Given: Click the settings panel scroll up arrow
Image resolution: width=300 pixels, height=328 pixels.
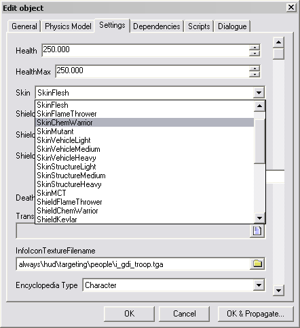Looking at the screenshot, I should coord(278,42).
